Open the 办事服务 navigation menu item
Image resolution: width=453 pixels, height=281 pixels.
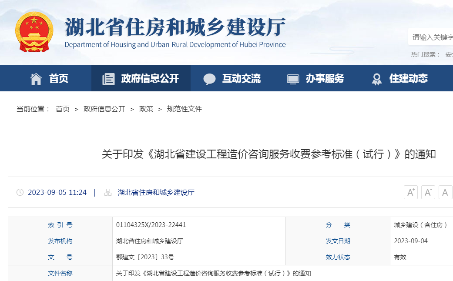[x=325, y=78]
